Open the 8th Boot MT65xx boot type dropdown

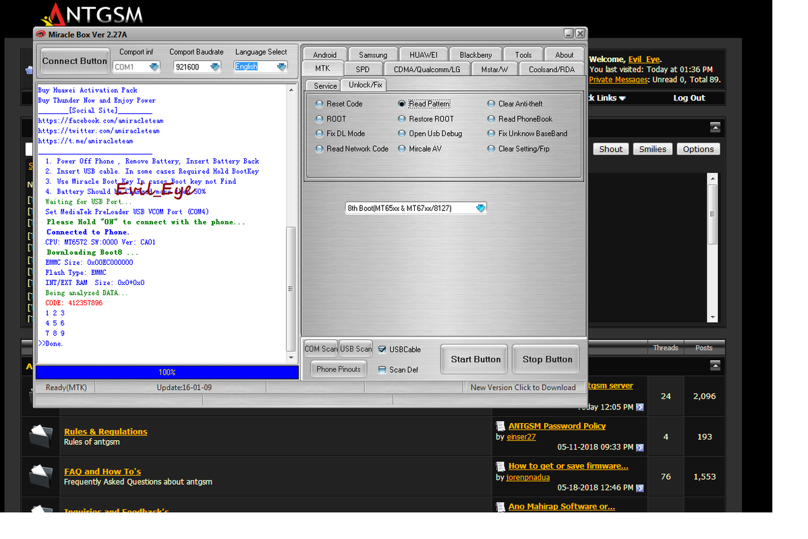(x=480, y=208)
